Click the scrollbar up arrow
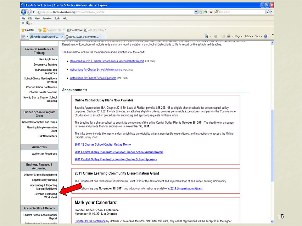302x226 pixels. point(272,43)
